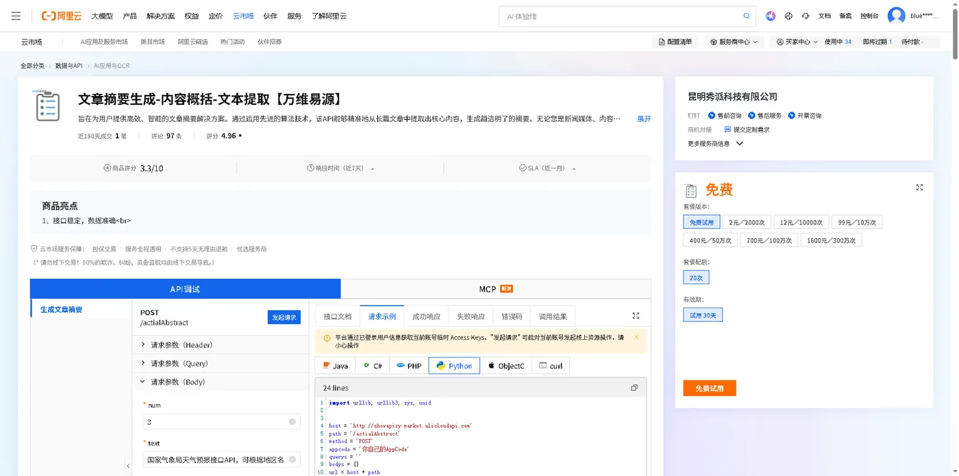Screen dimensions: 959x476
Task: Close the yellow Access Keys warning
Action: [636, 337]
